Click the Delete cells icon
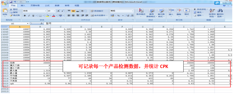 pyautogui.click(x=179, y=10)
